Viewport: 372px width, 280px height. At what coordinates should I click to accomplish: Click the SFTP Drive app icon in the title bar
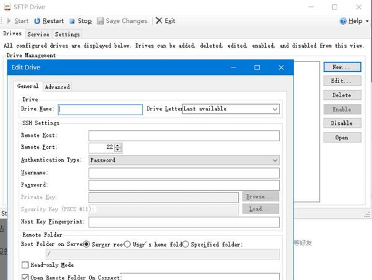click(x=7, y=7)
